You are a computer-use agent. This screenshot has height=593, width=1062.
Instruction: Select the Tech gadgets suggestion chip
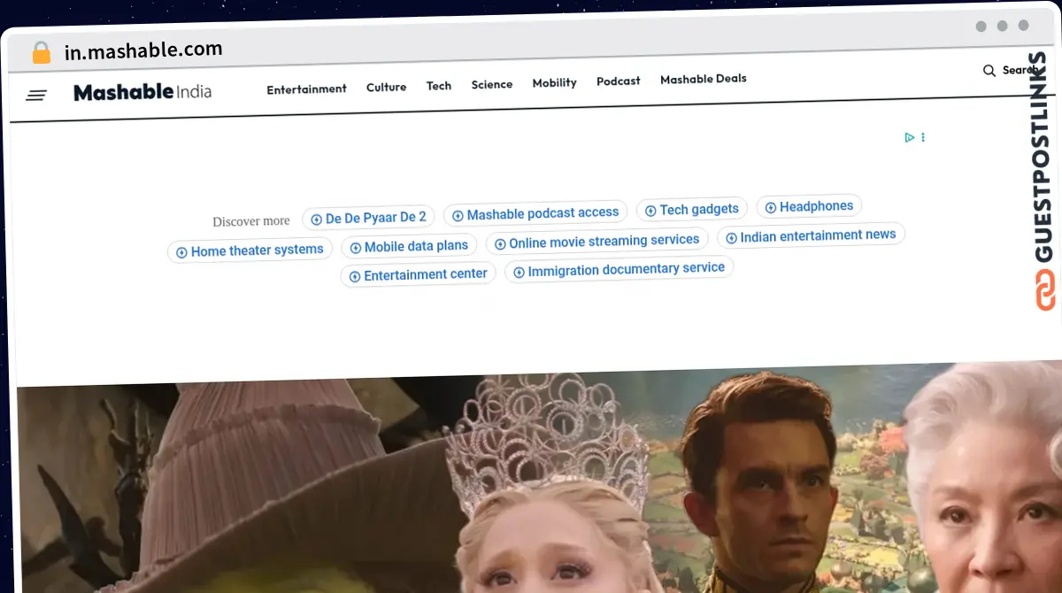click(x=691, y=210)
